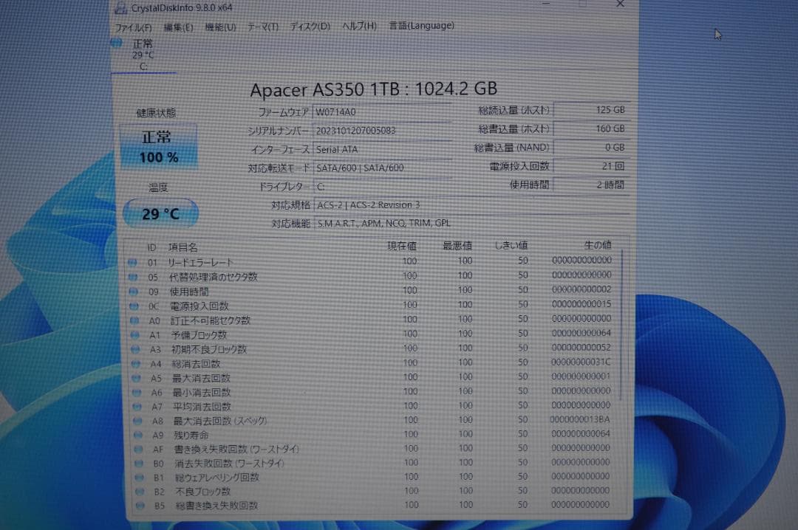Click status icon for 09 使用時間 row
The width and height of the screenshot is (798, 530).
[133, 292]
